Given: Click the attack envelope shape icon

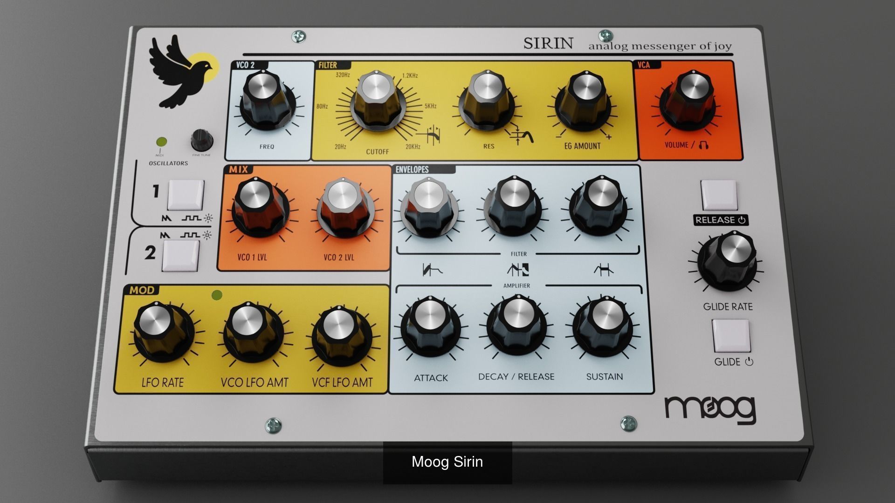Looking at the screenshot, I should pos(432,269).
